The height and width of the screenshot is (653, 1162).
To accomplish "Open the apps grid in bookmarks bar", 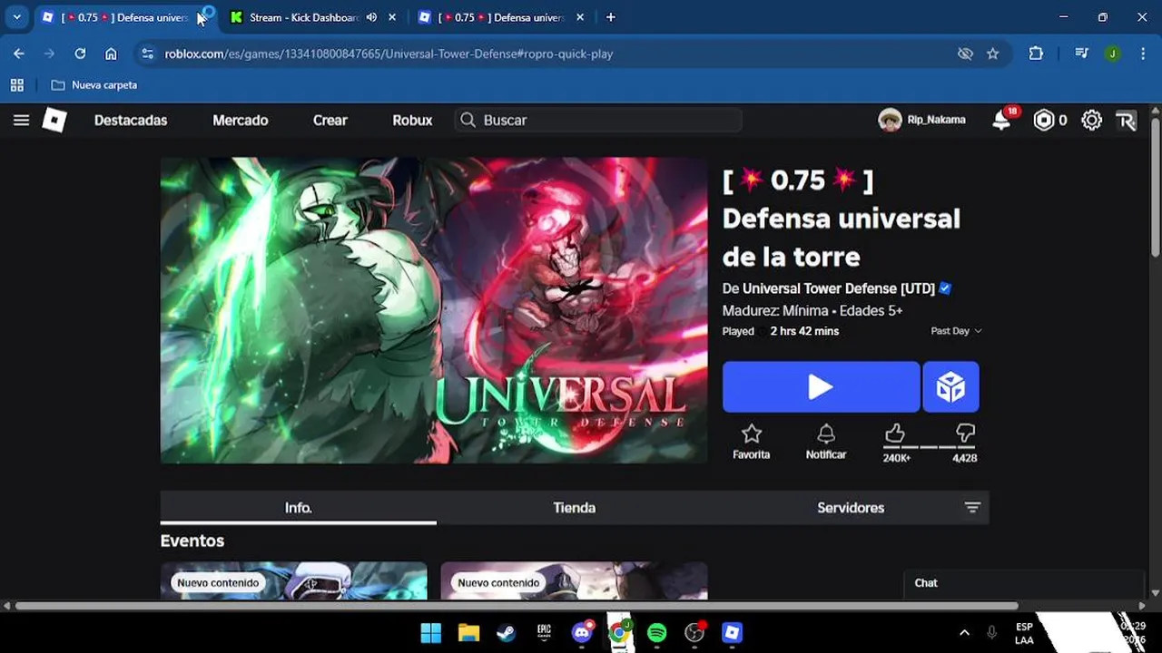I will click(x=16, y=85).
